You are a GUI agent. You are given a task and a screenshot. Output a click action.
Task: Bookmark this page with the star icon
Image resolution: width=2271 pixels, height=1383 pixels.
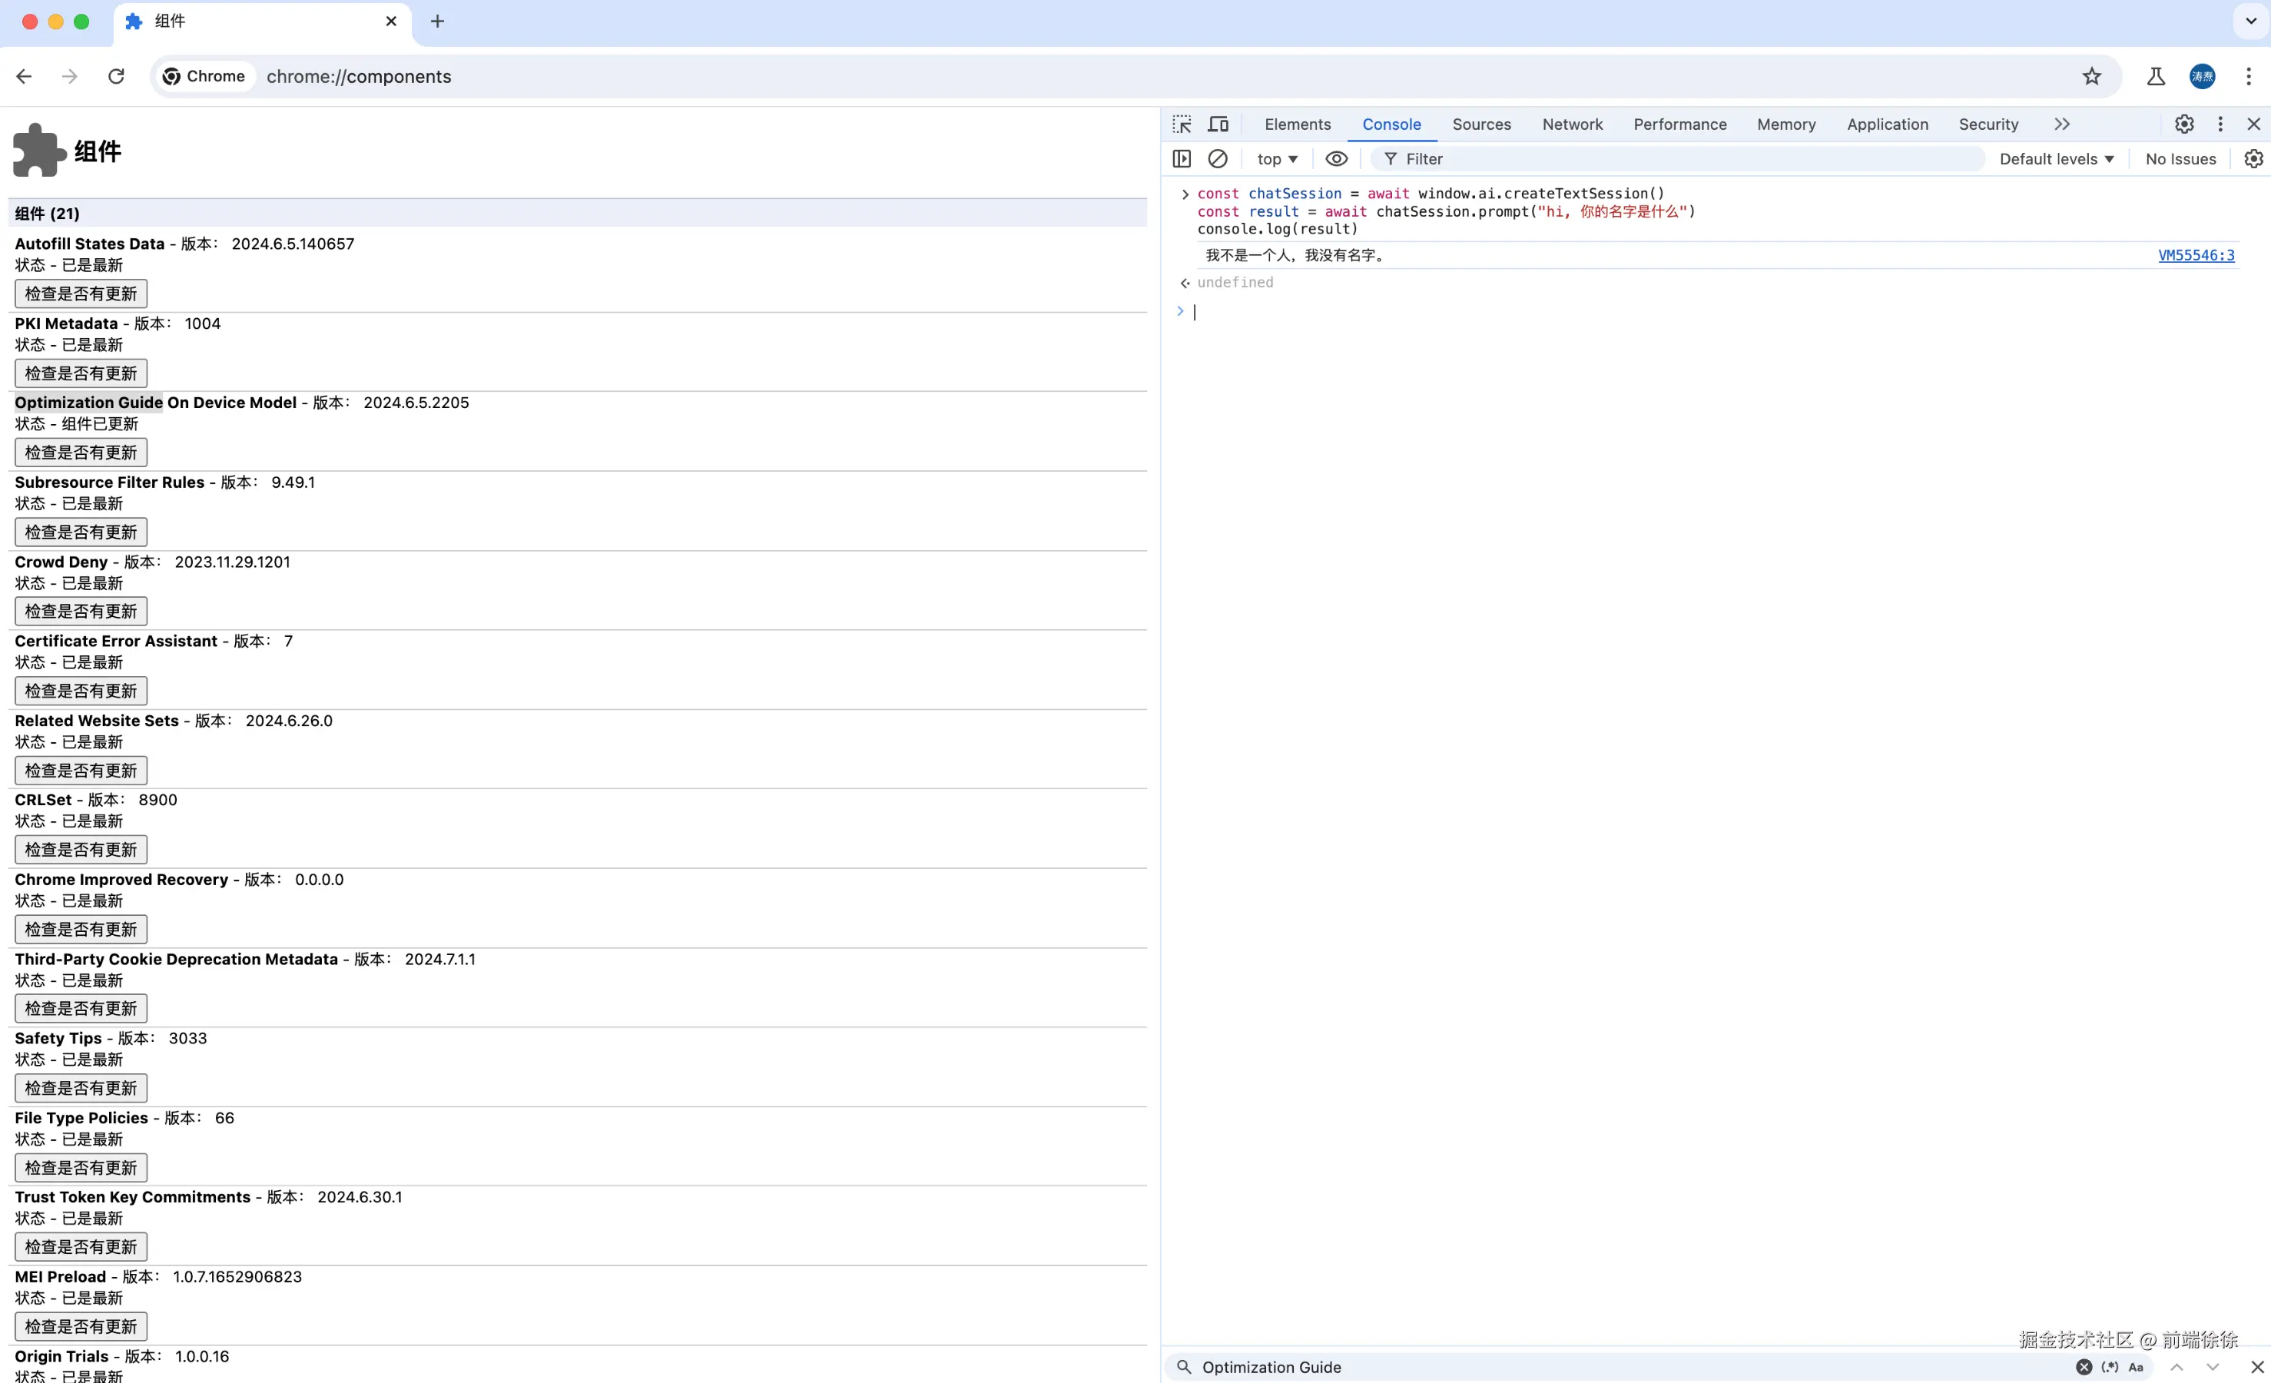[2091, 77]
